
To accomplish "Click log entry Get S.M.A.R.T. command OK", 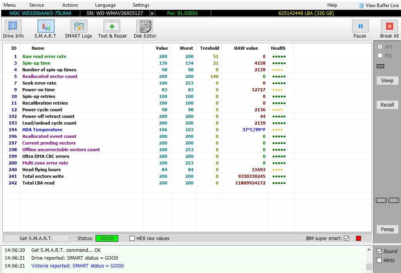I will pyautogui.click(x=66, y=250).
